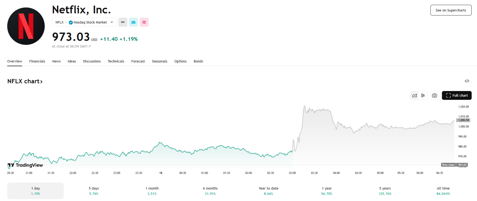Open the NFLX chart heading chevron
This screenshot has width=477, height=201.
pyautogui.click(x=41, y=82)
